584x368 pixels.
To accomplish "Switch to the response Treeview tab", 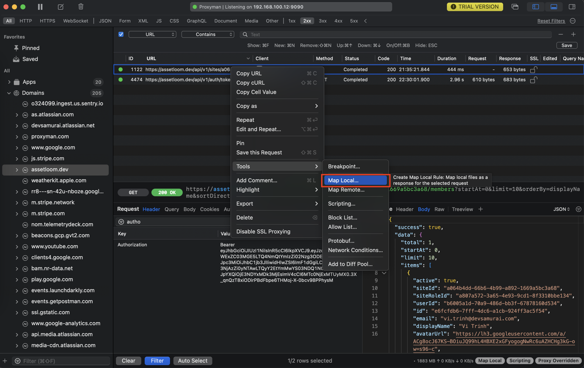I will click(462, 209).
